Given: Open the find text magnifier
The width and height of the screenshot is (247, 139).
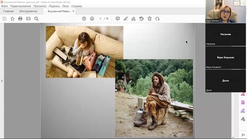Looking at the screenshot, I should coord(36,19).
